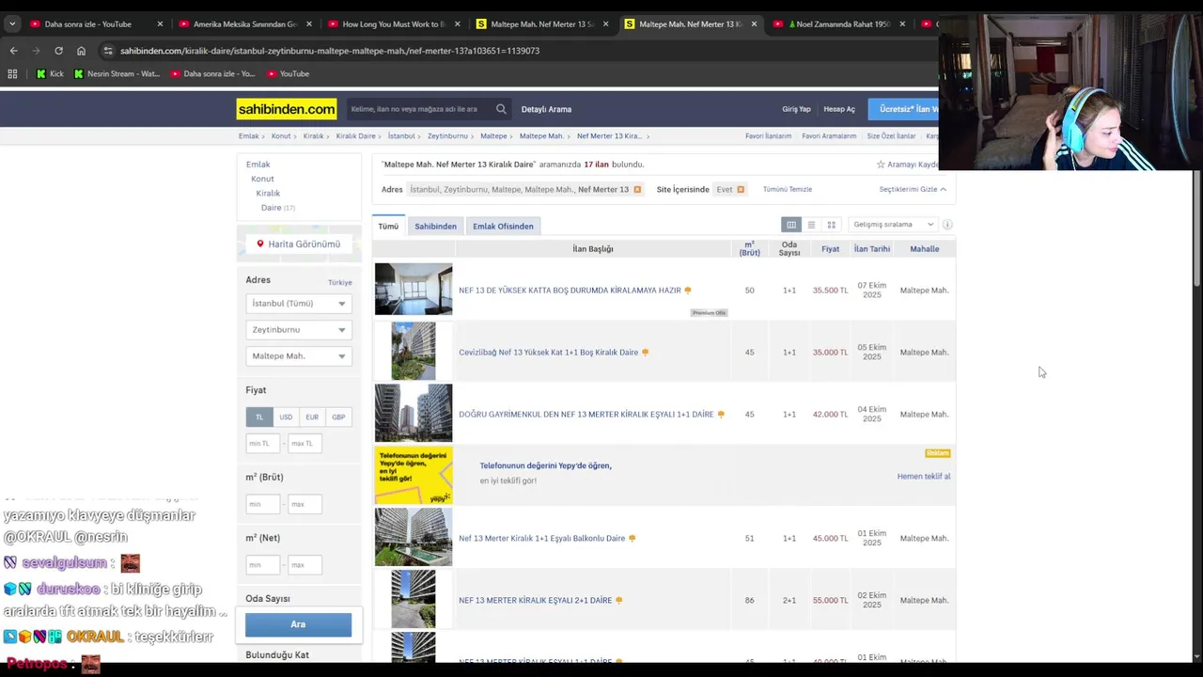Image resolution: width=1203 pixels, height=677 pixels.
Task: Click the Kiralık breadcrumb link
Action: coord(313,136)
